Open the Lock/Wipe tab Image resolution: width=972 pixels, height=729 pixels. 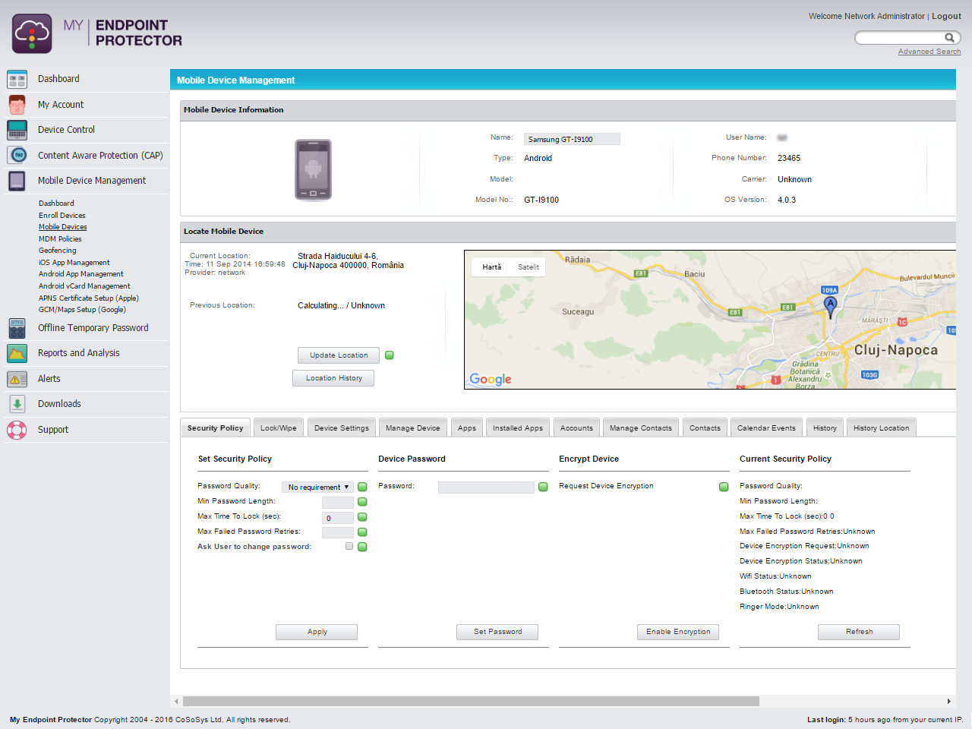coord(279,428)
